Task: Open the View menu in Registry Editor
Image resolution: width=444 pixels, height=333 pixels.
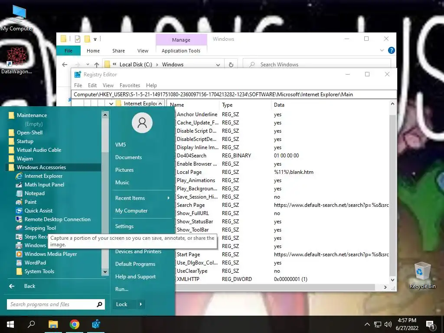Action: [x=108, y=85]
